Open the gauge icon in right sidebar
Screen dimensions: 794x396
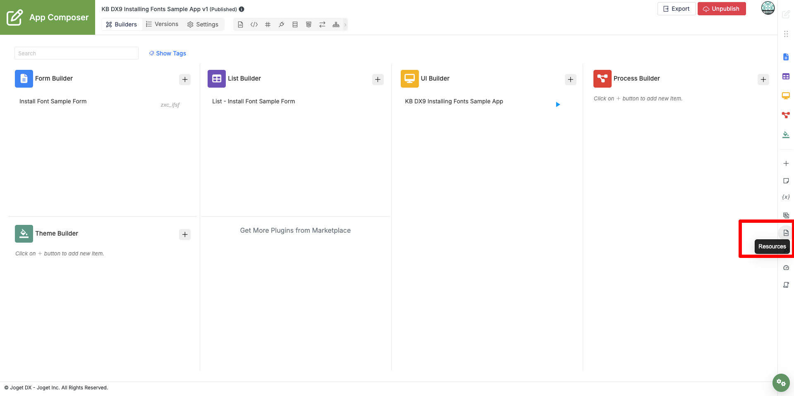[x=786, y=267]
